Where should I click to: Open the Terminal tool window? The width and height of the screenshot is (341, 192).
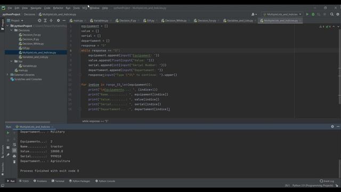(x=58, y=181)
